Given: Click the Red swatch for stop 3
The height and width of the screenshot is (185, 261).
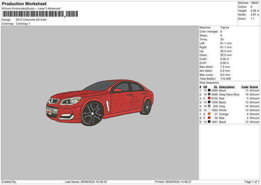Looking at the screenshot, I should pyautogui.click(x=209, y=98).
